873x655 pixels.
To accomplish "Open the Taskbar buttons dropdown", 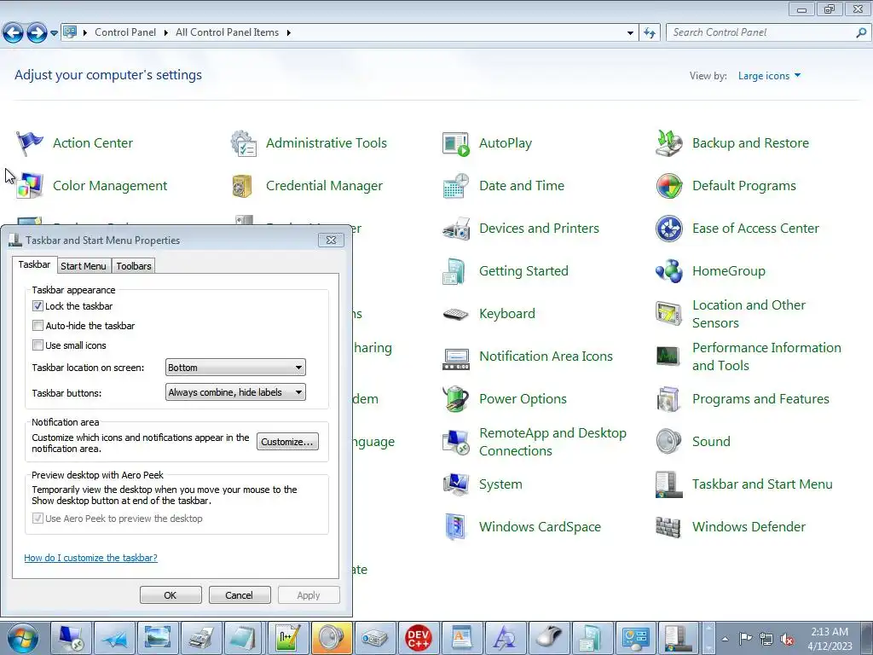I will 235,392.
